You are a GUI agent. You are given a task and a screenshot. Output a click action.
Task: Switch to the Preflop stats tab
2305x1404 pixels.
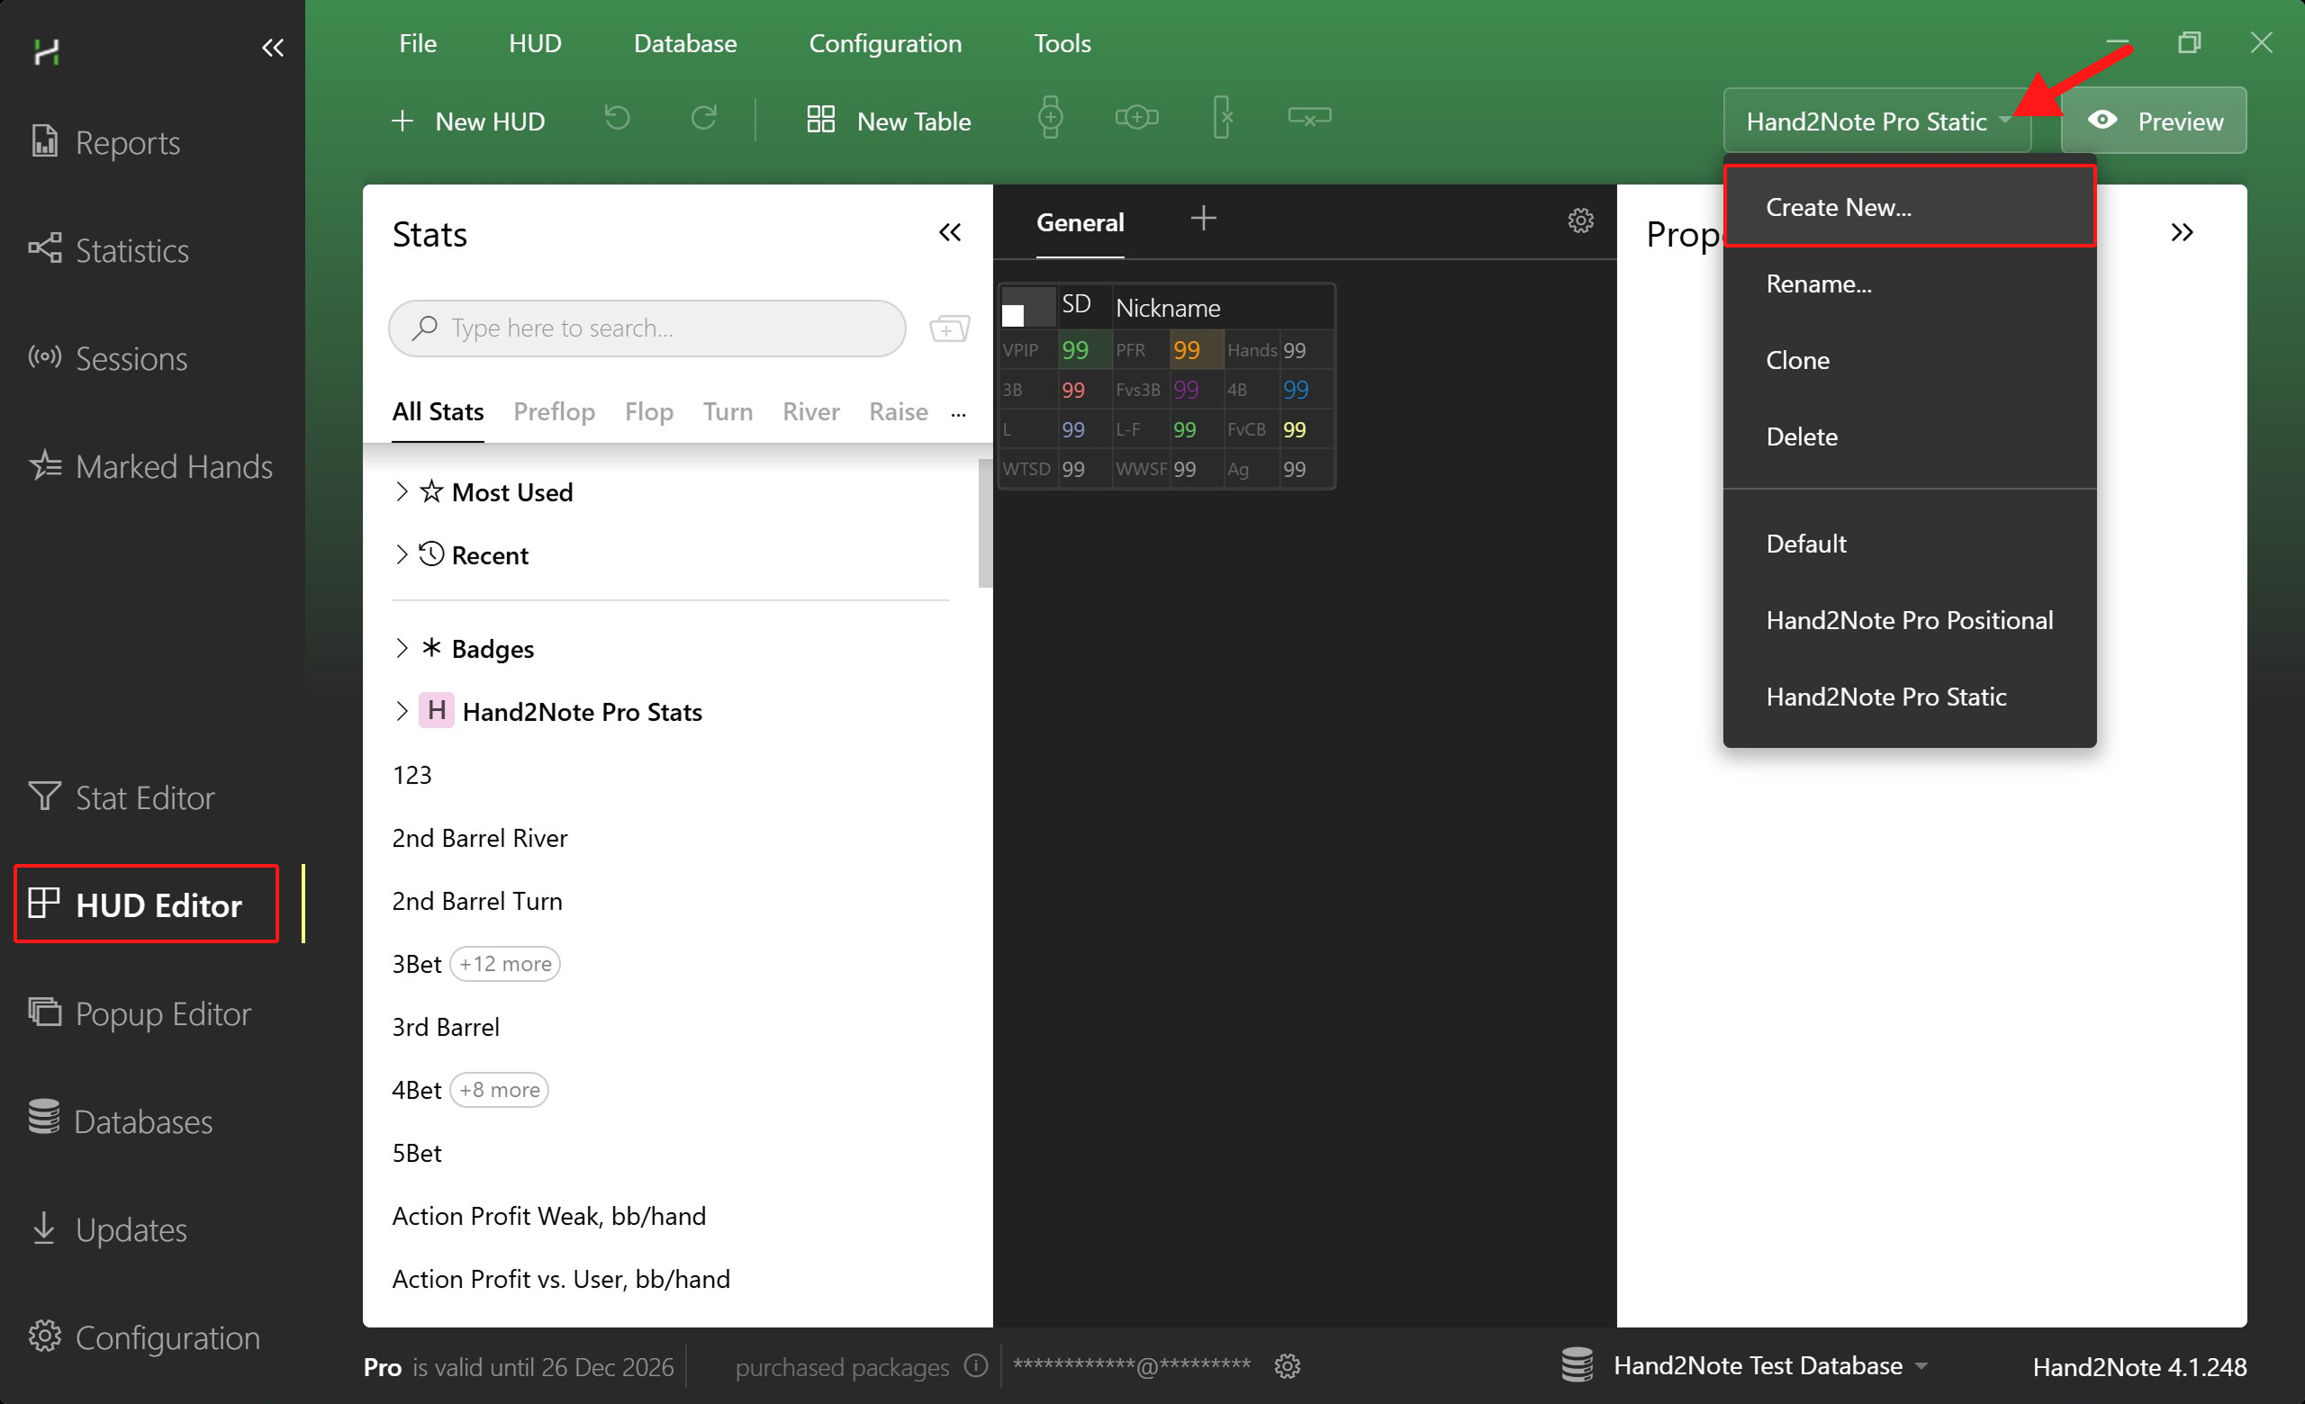click(554, 411)
